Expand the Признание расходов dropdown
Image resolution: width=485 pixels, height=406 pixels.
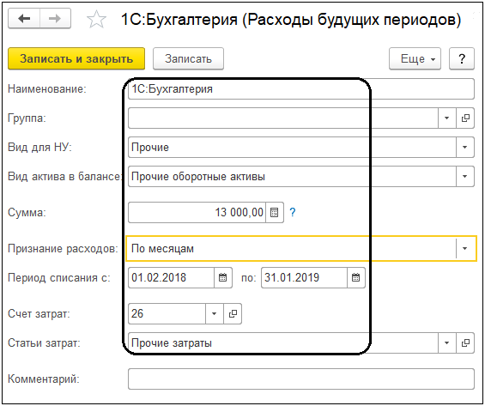tap(465, 249)
